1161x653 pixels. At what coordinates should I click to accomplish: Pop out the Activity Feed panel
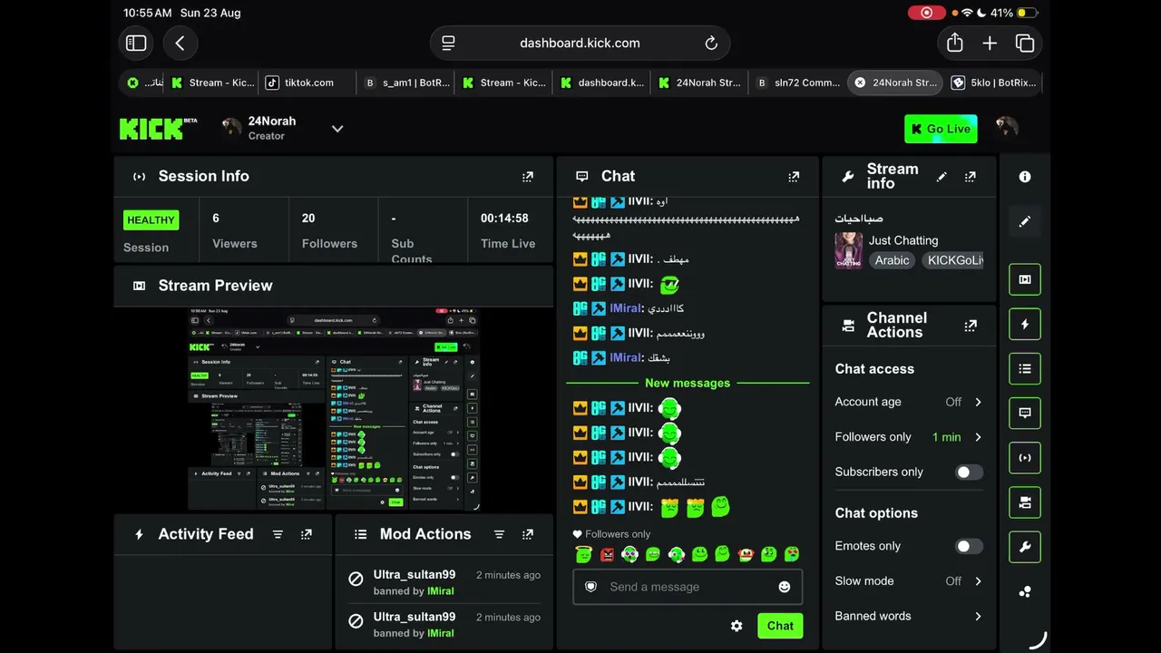click(x=307, y=535)
